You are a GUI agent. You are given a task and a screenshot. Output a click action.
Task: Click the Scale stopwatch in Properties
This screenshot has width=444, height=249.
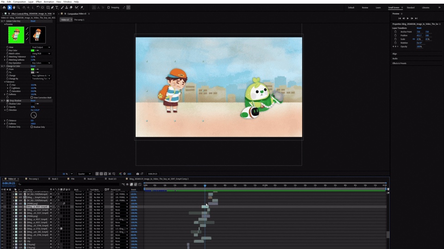pyautogui.click(x=395, y=39)
